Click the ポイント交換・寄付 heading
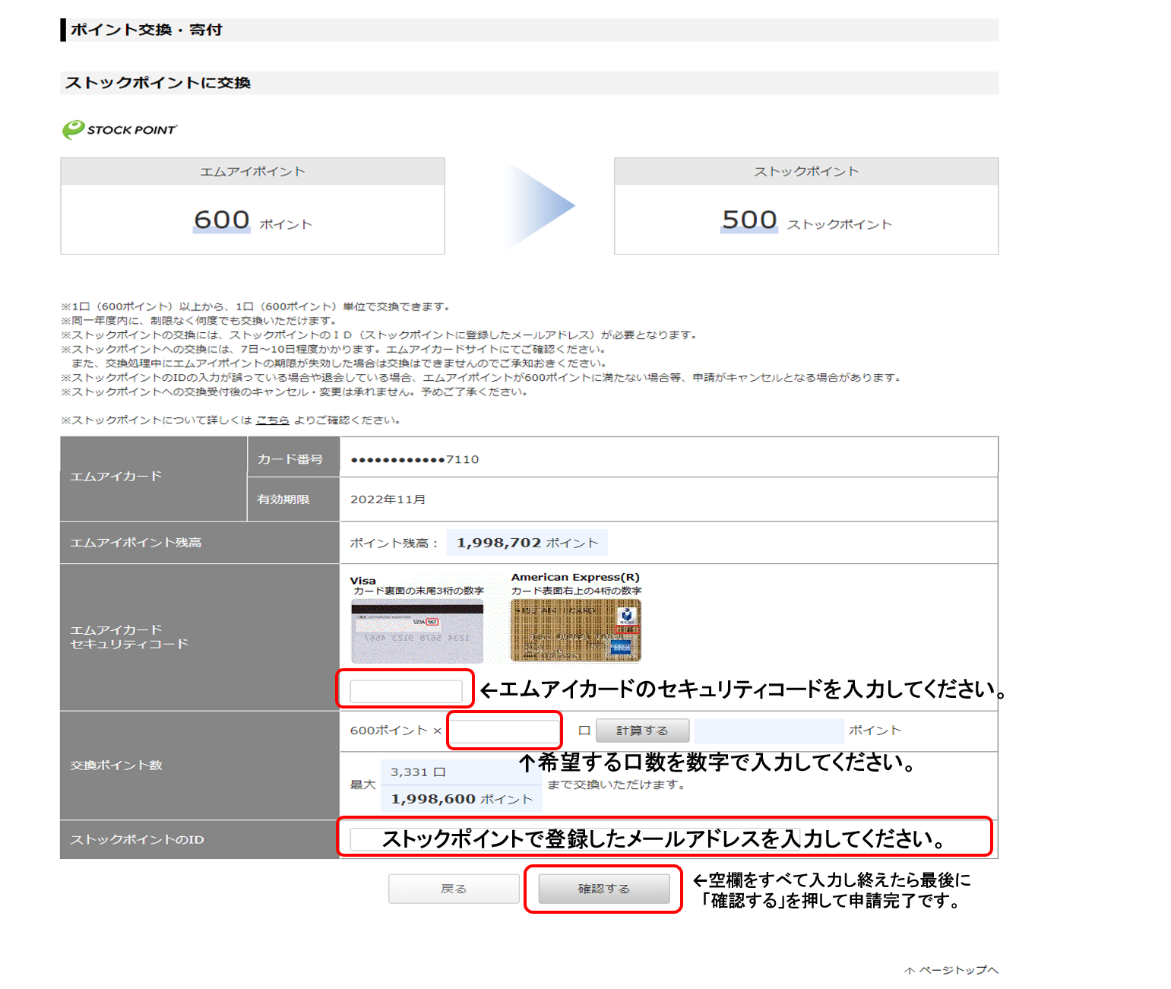The image size is (1171, 989). click(146, 30)
